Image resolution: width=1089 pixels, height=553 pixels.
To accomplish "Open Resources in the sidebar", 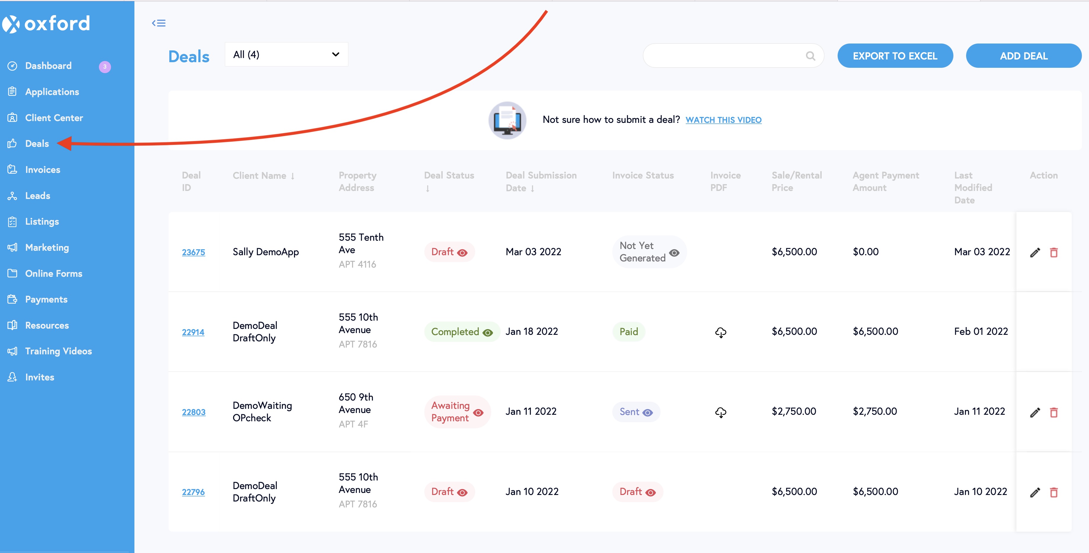I will pyautogui.click(x=47, y=325).
